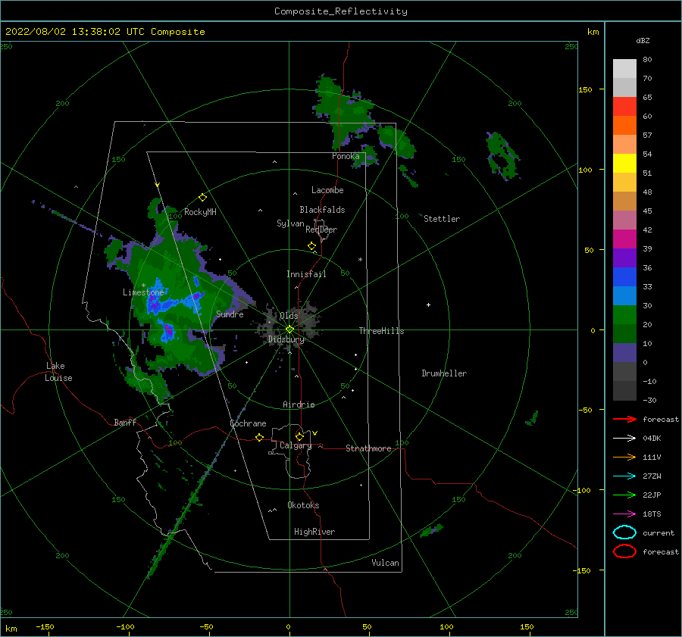
Task: Click the white 04DK arrow icon
Action: coord(624,439)
